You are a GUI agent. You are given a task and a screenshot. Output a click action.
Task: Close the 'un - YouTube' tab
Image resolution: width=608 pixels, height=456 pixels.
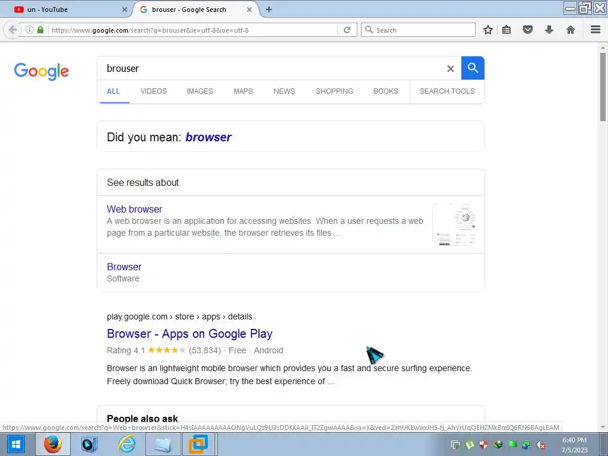pos(125,9)
